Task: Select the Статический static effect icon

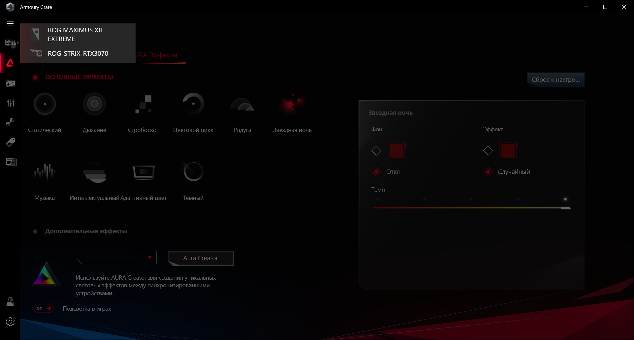Action: 45,104
